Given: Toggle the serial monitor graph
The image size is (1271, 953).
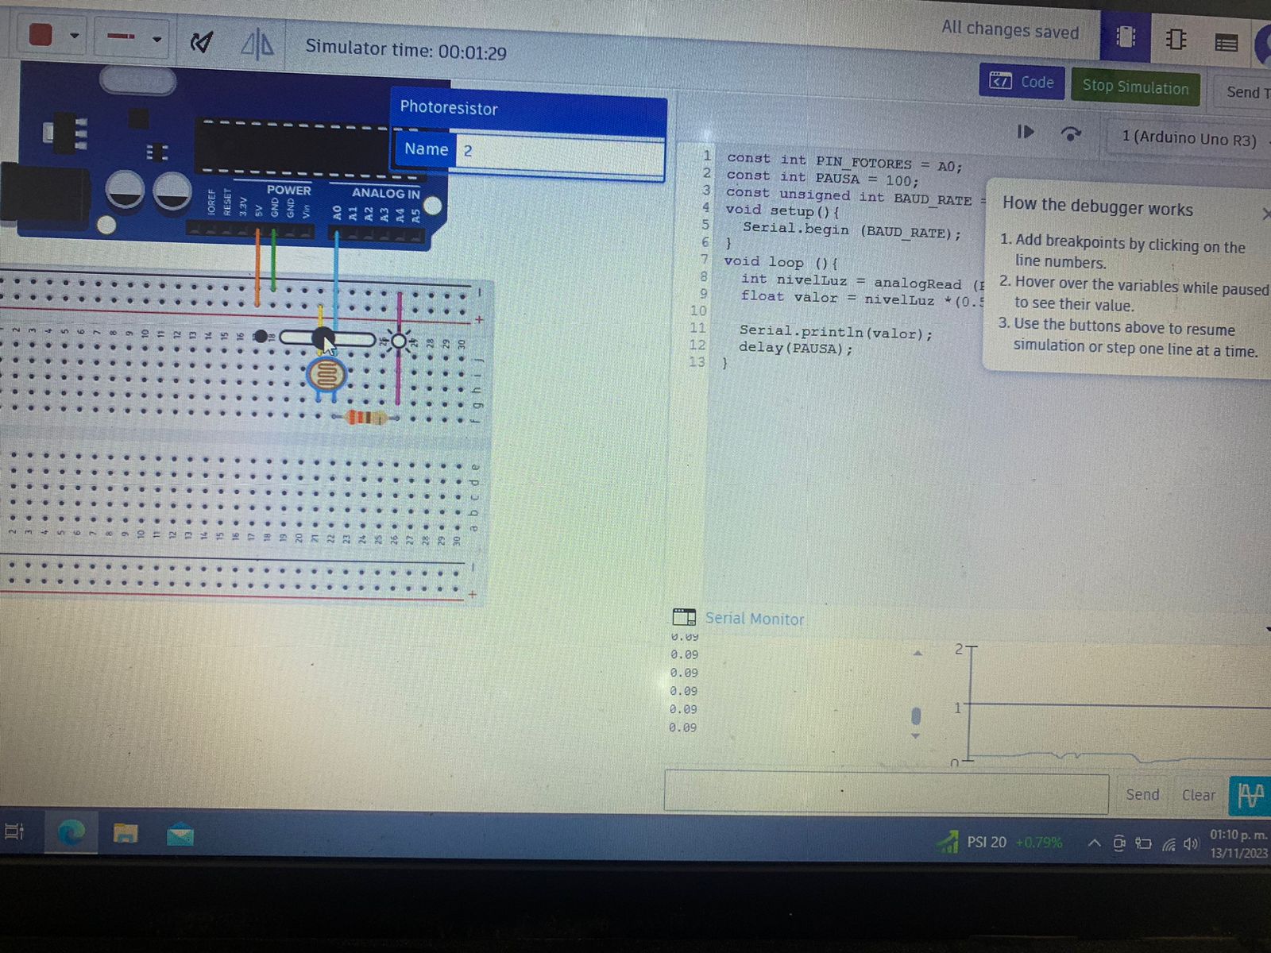Looking at the screenshot, I should coord(1250,794).
